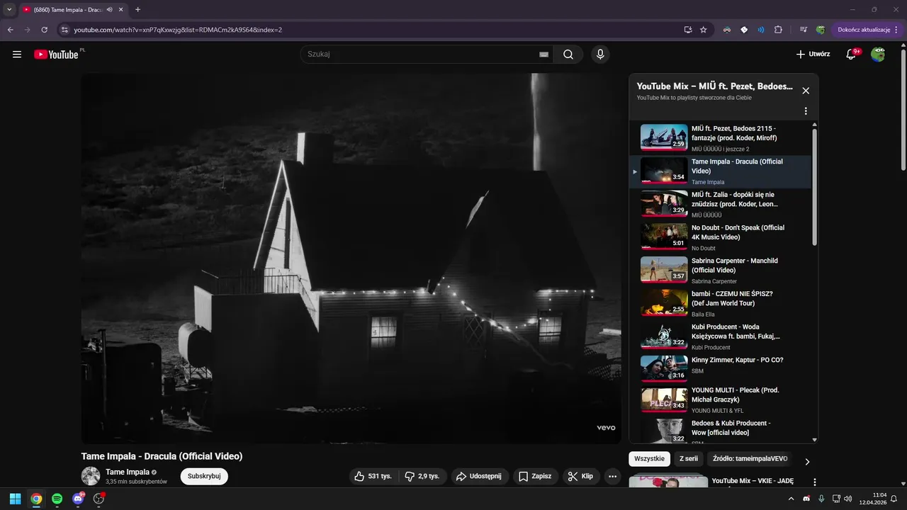
Task: Open options for YouTube Mix – VKIE
Action: click(x=814, y=482)
